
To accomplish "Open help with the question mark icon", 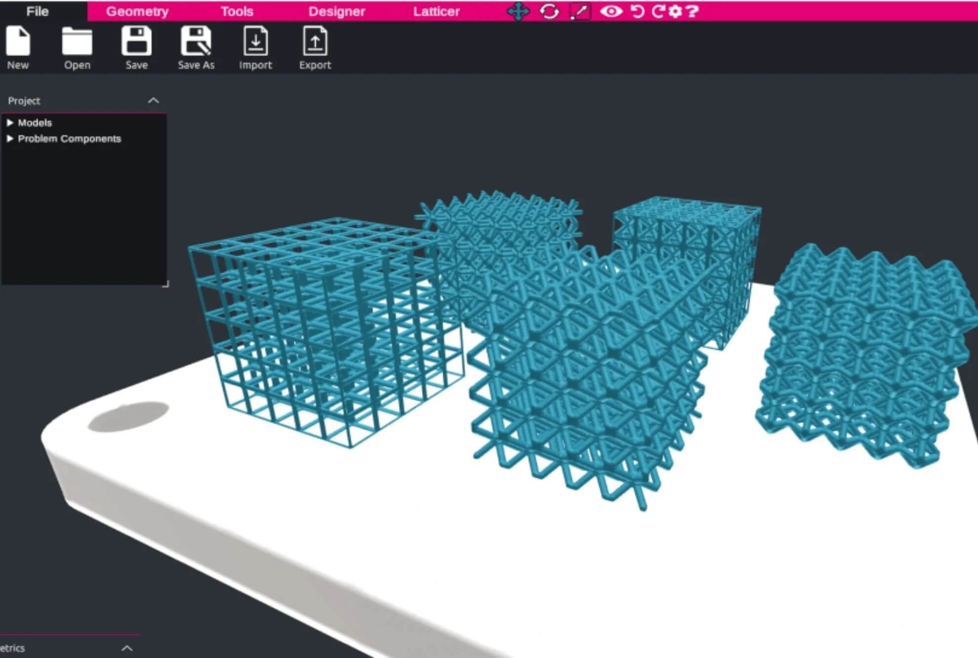I will pyautogui.click(x=693, y=11).
